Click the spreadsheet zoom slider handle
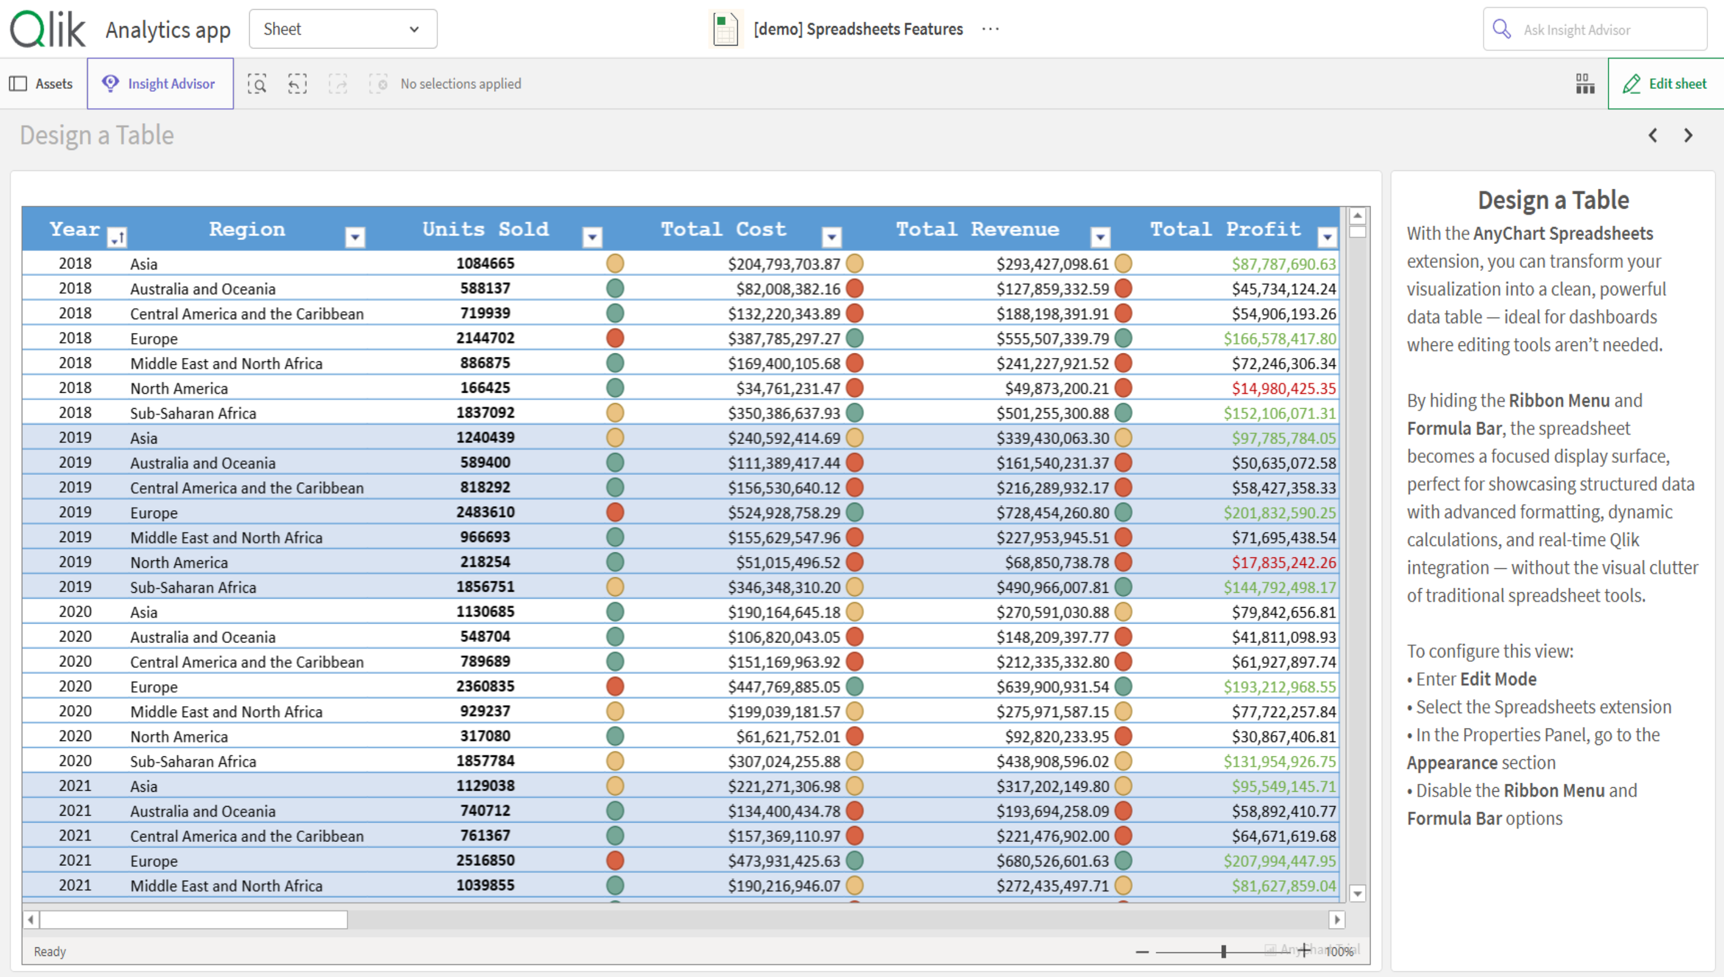The width and height of the screenshot is (1724, 977). coord(1223,951)
